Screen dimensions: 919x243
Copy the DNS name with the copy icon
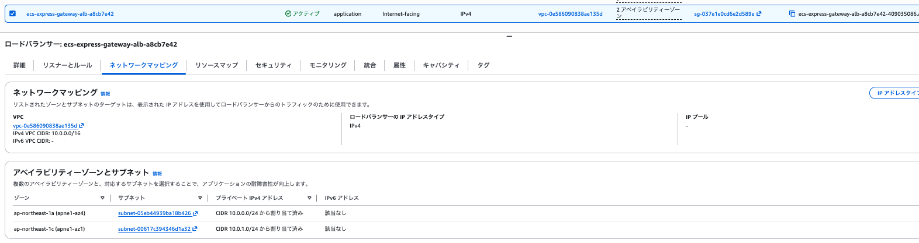coord(792,14)
